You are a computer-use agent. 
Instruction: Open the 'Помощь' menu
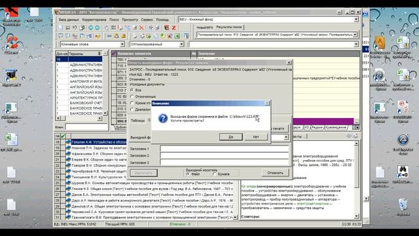pyautogui.click(x=162, y=20)
